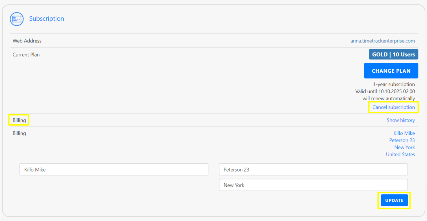Image resolution: width=427 pixels, height=221 pixels.
Task: Click the Web Address row label
Action: pyautogui.click(x=27, y=41)
